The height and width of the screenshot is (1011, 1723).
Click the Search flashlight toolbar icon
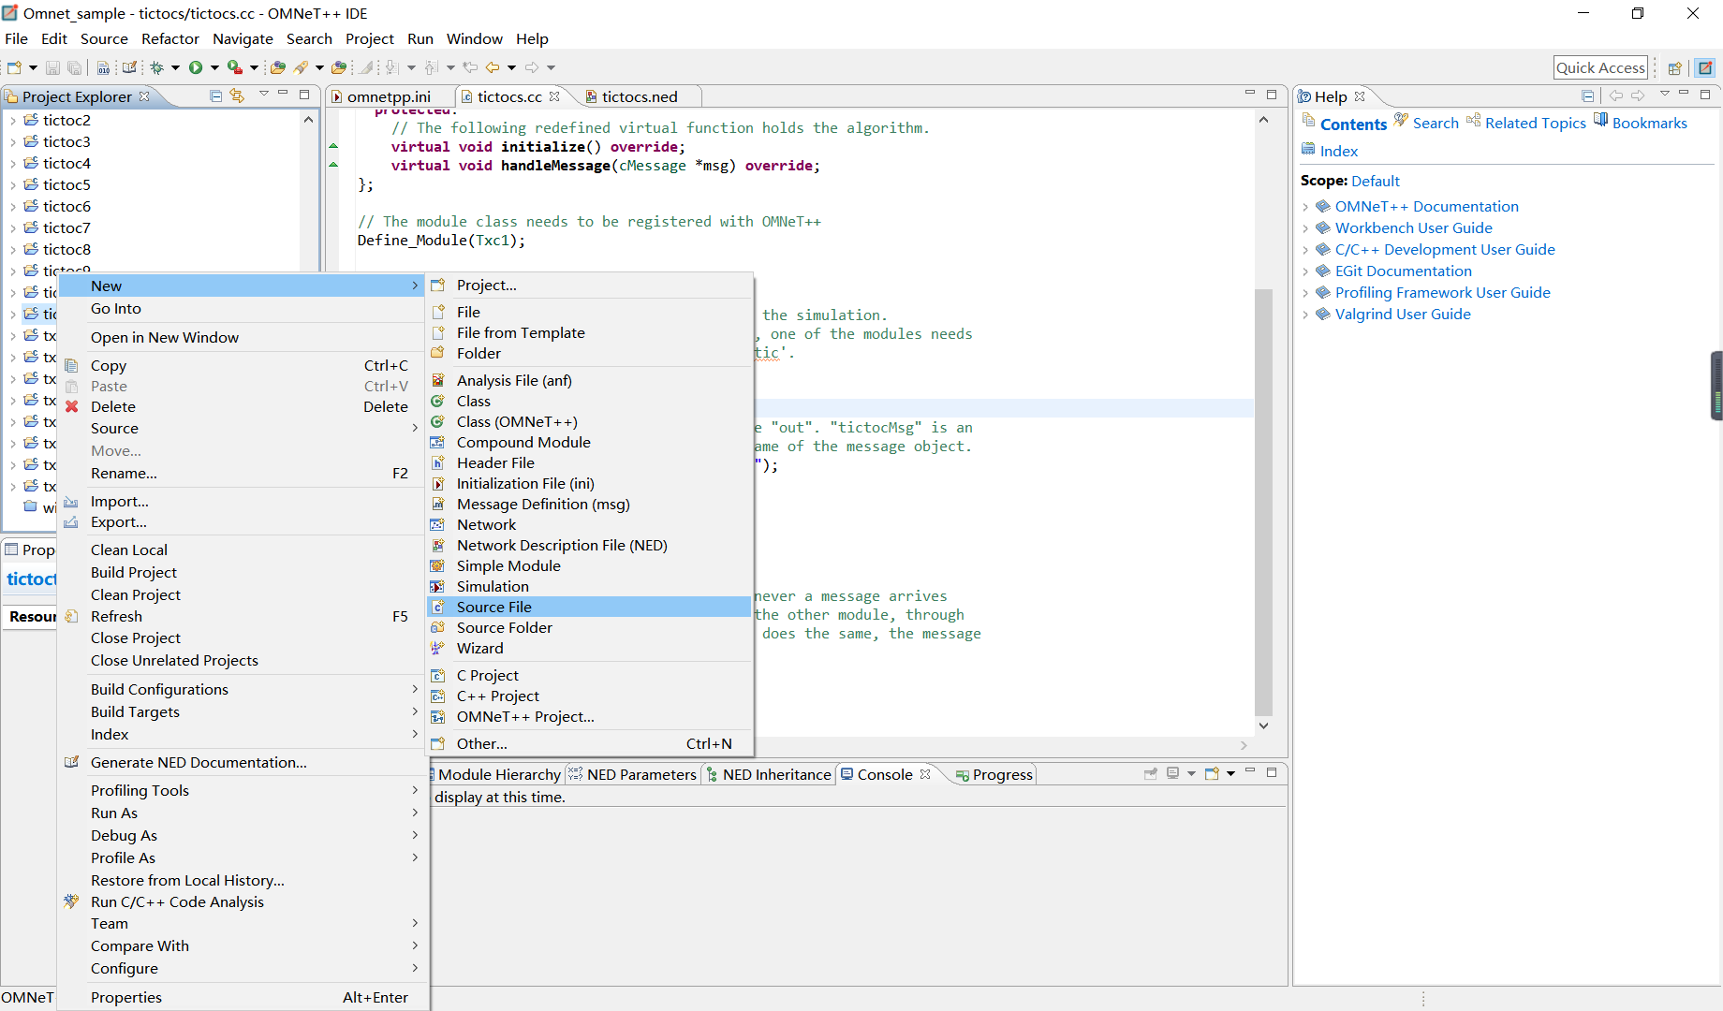(301, 67)
